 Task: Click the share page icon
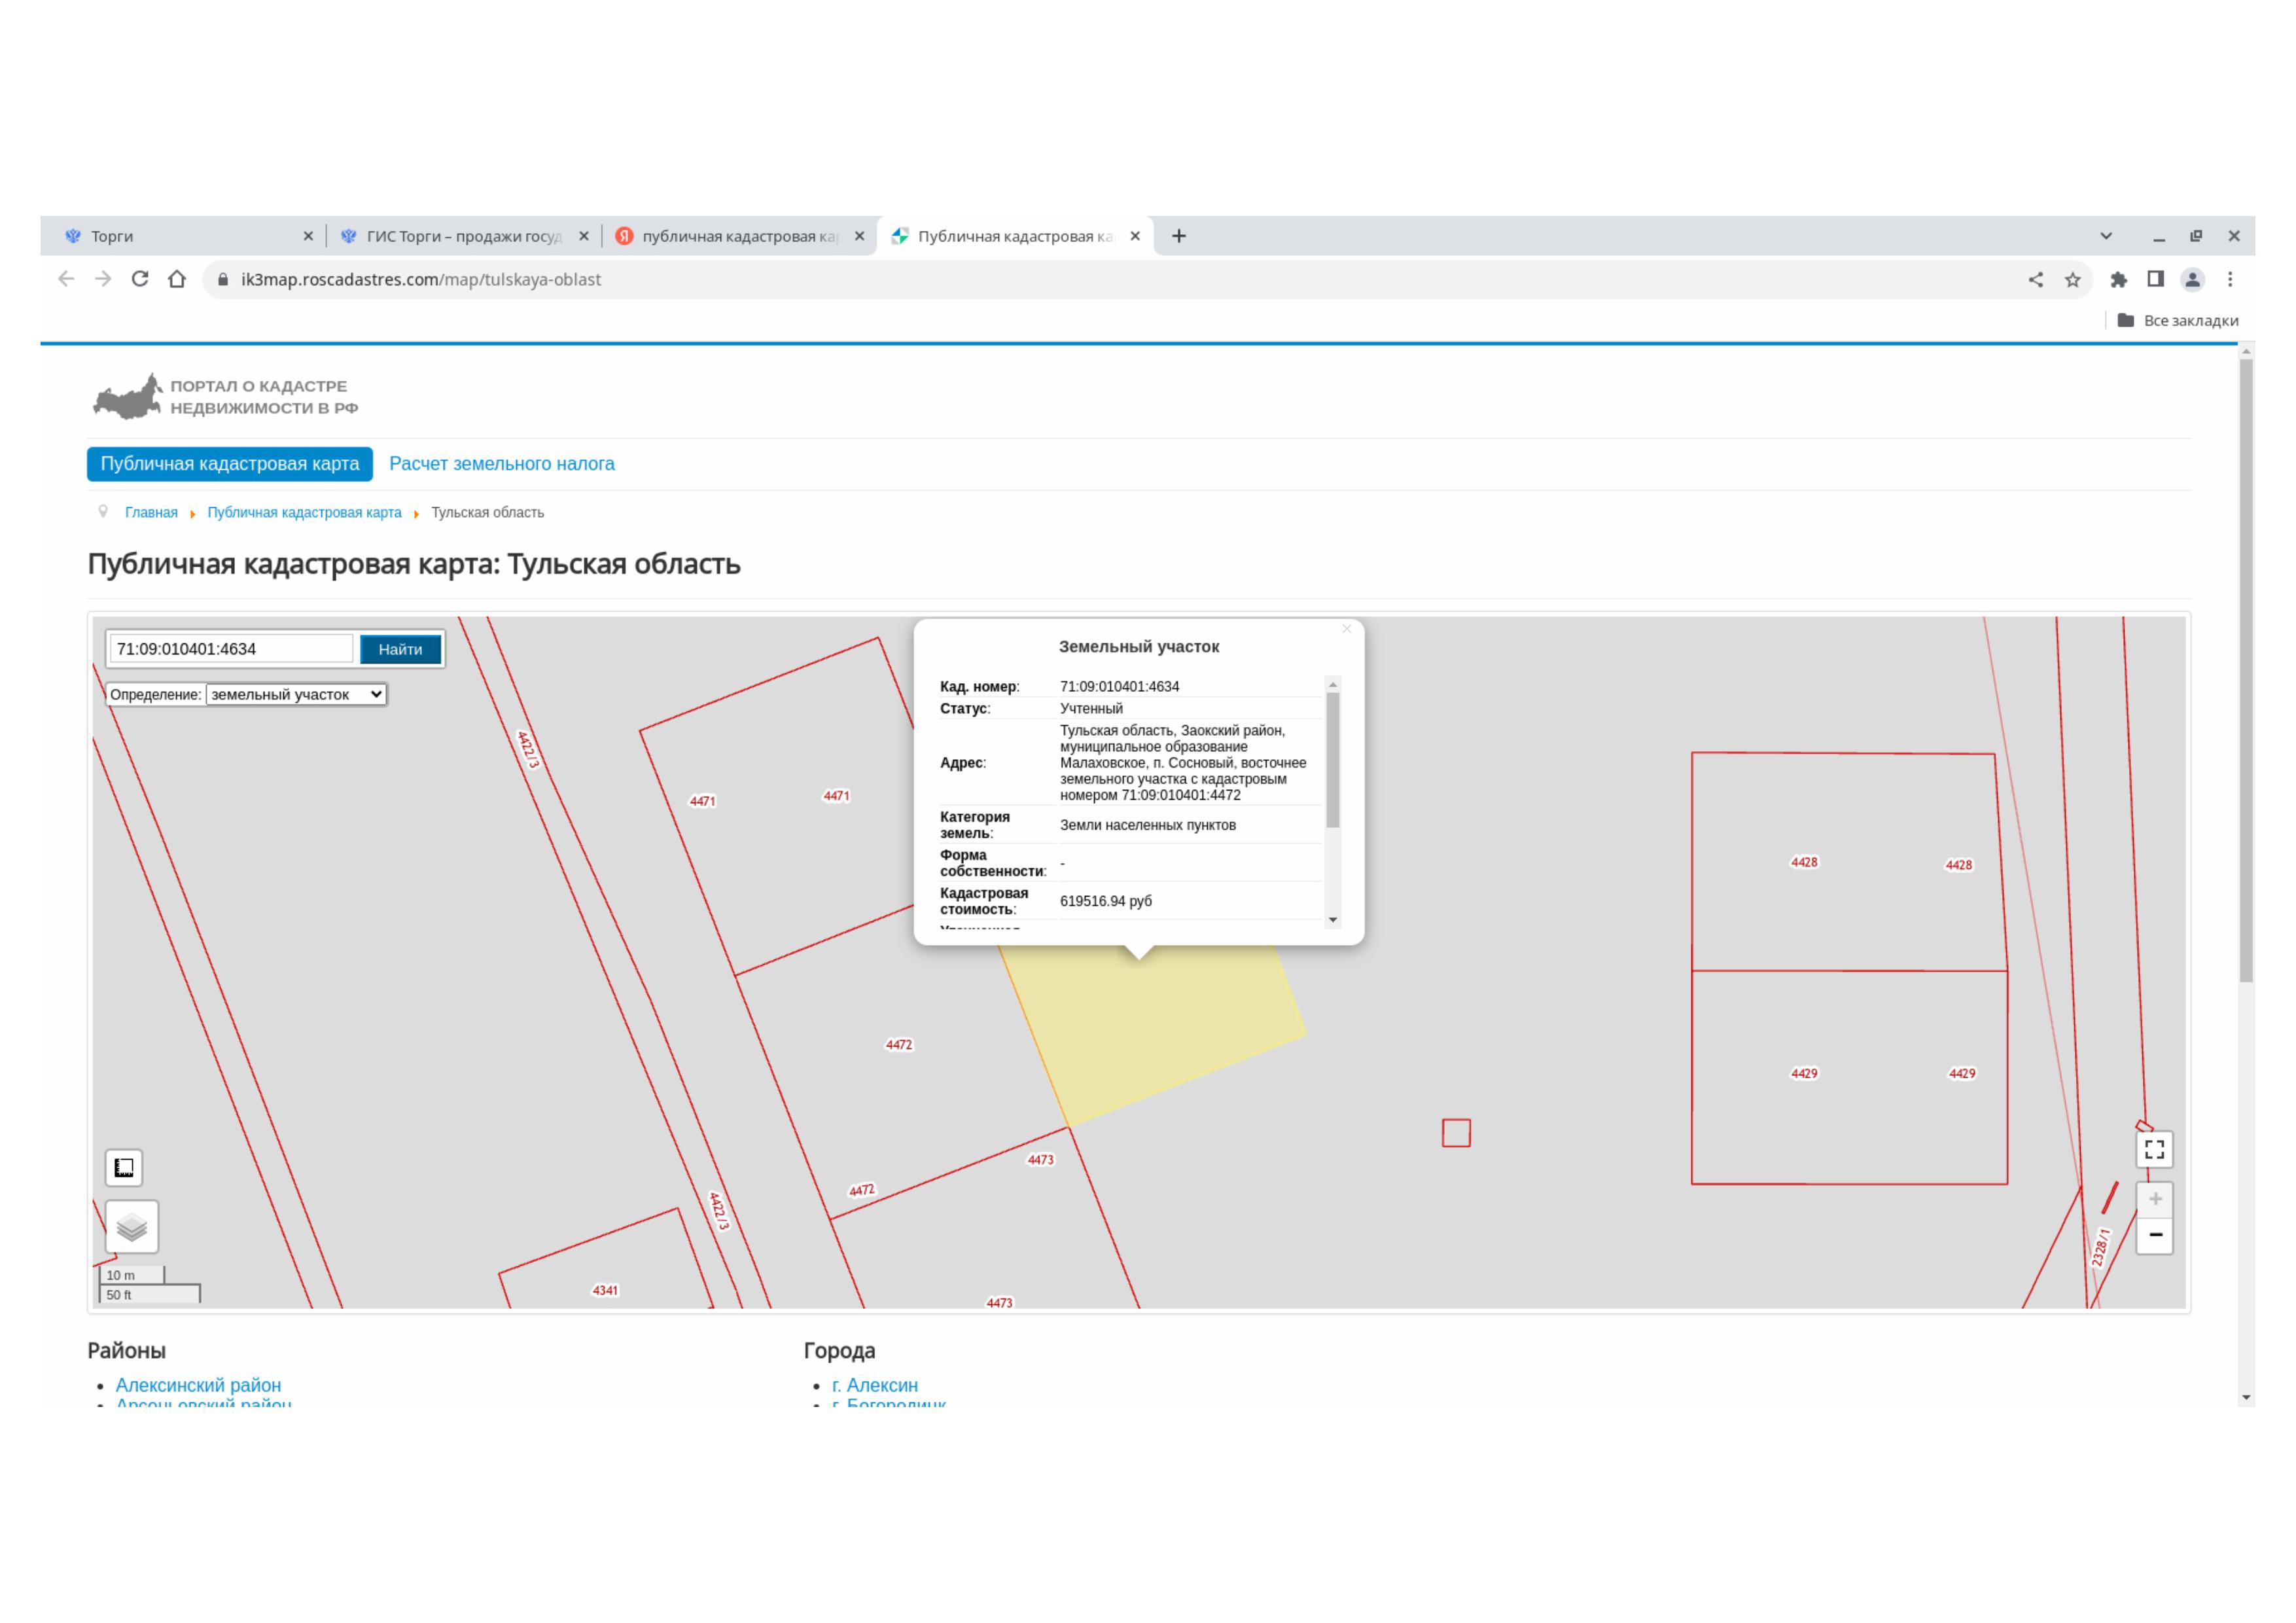coord(2035,280)
